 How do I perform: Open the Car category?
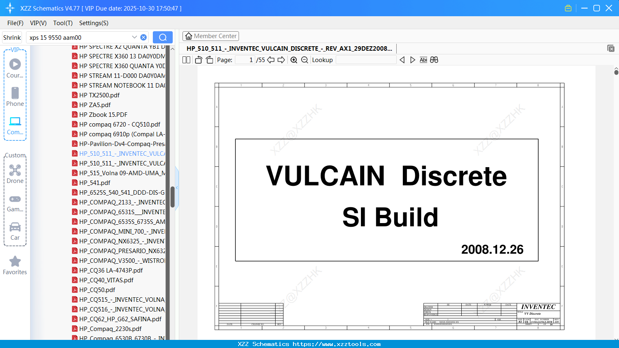point(15,231)
